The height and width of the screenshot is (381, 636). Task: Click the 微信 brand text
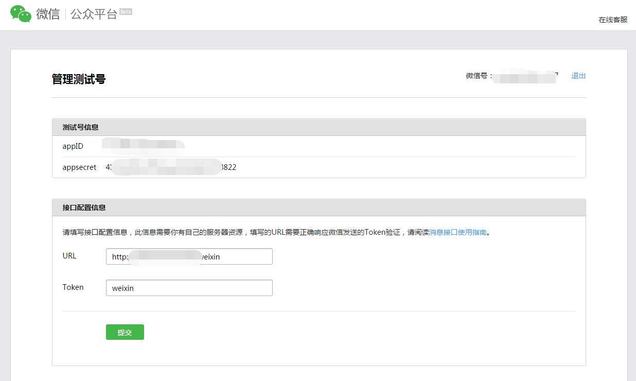tap(48, 14)
